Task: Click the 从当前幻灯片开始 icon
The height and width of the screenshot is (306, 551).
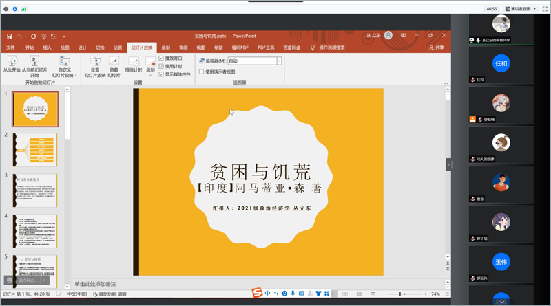Action: [34, 63]
